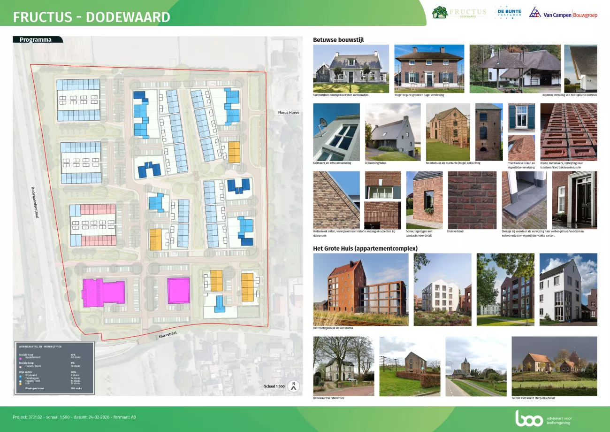Open the Dodewaardse referenties photo
The height and width of the screenshot is (432, 610).
tap(343, 366)
